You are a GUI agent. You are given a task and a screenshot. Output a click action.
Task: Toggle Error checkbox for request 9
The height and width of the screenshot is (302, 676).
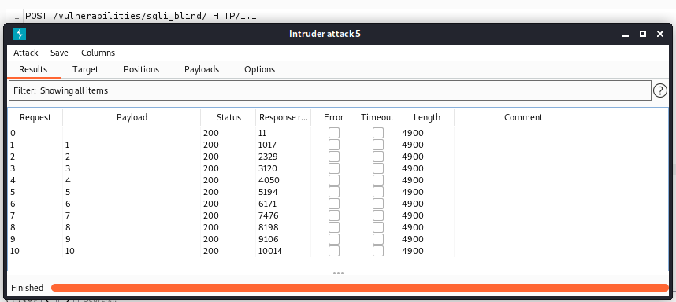(x=334, y=239)
